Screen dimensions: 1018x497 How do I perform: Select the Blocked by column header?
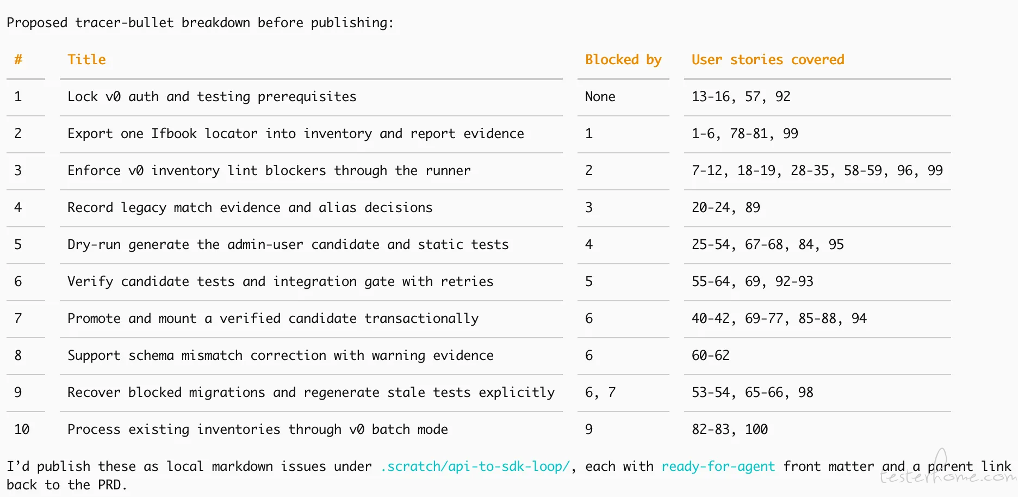pos(623,60)
